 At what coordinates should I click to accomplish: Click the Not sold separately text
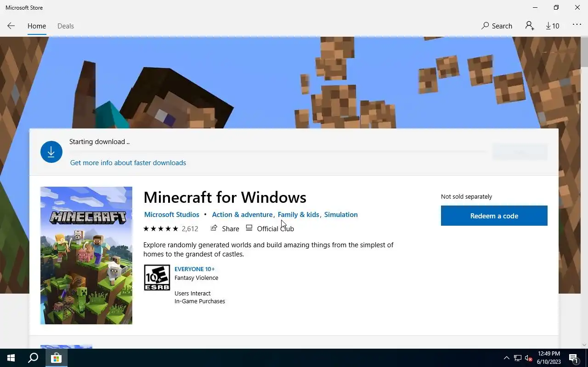coord(466,196)
